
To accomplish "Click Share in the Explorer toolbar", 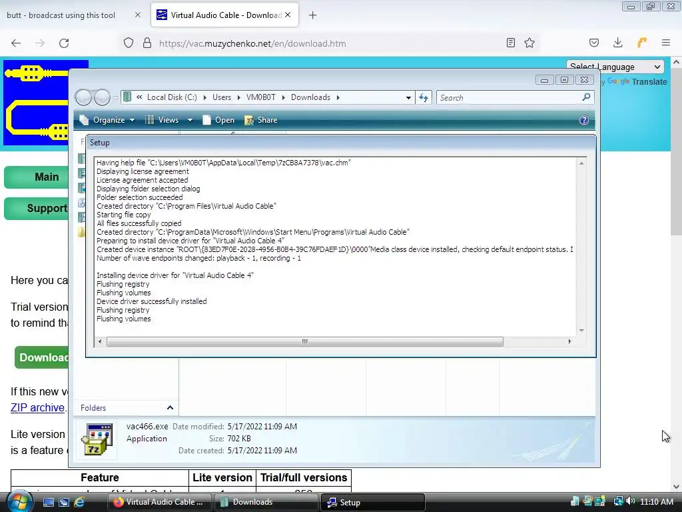I will pyautogui.click(x=261, y=120).
